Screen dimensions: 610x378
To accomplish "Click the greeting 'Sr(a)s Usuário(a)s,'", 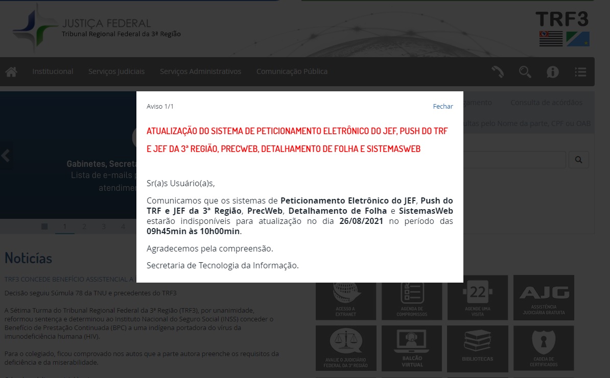I will tap(180, 183).
